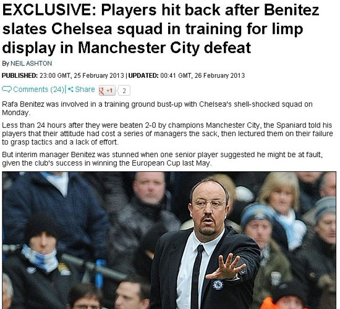This screenshot has width=340, height=309.
Task: Click the Share link text
Action: click(85, 90)
